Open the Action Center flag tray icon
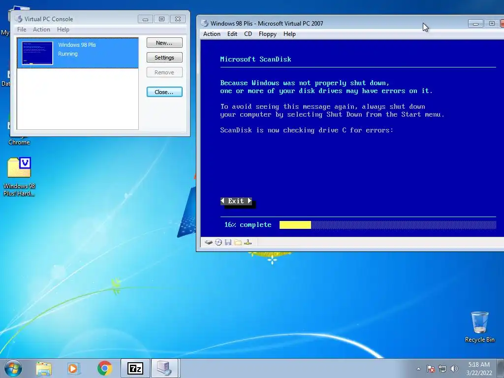 tap(431, 369)
